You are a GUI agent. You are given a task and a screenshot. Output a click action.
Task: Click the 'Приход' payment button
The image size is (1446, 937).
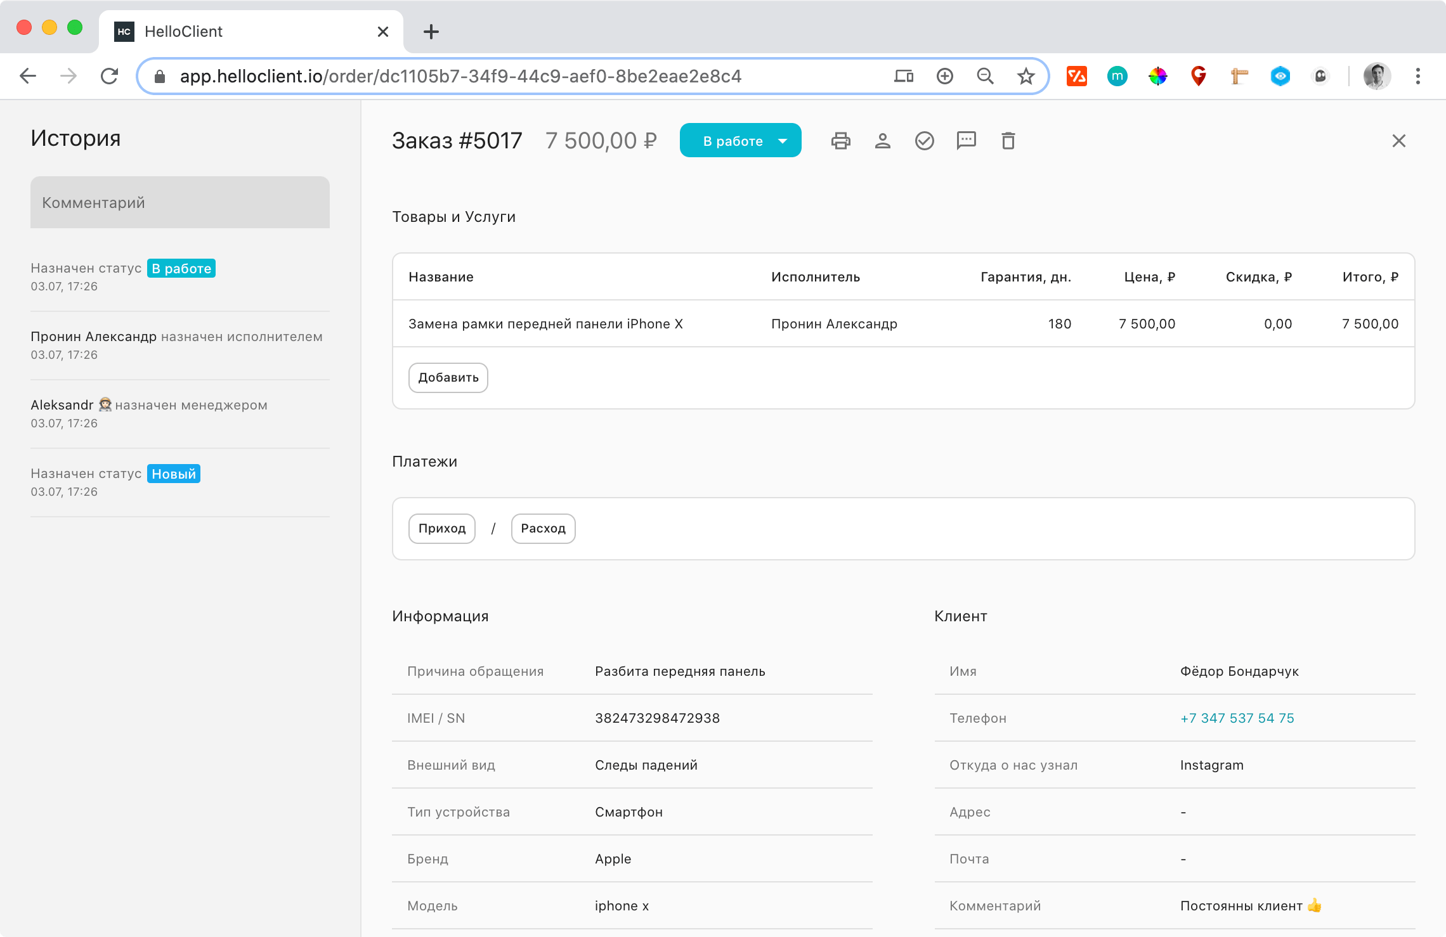[x=441, y=529]
